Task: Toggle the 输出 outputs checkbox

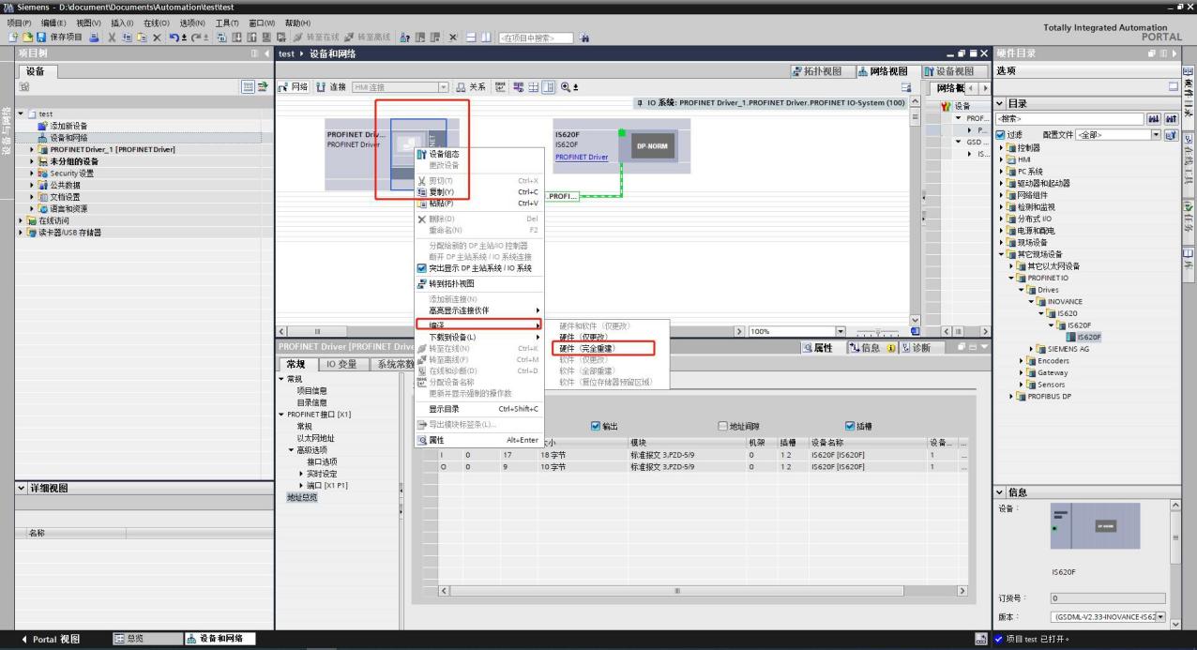Action: [596, 426]
